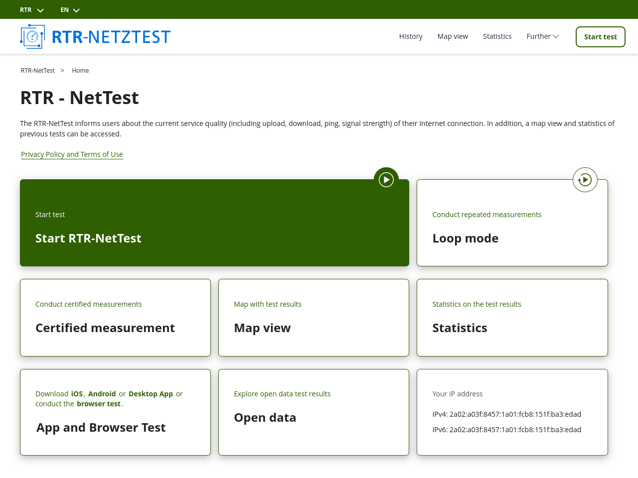The width and height of the screenshot is (638, 478).
Task: Open the RTR dropdown in top bar
Action: pos(32,10)
